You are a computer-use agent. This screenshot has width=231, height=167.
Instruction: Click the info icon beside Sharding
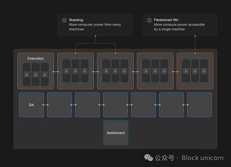pyautogui.click(x=64, y=20)
